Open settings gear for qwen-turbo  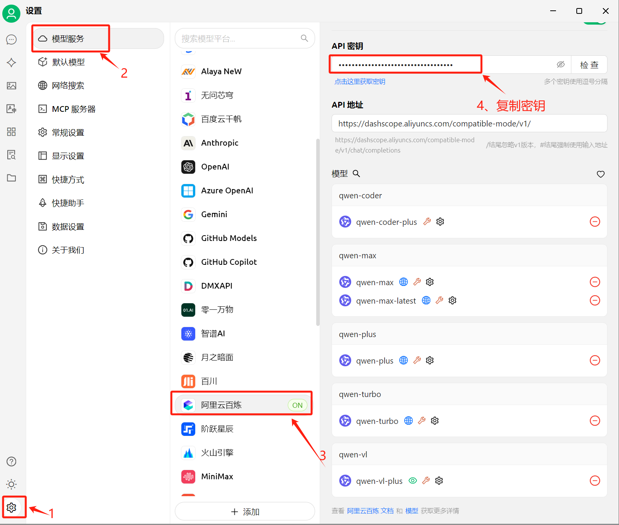(435, 421)
